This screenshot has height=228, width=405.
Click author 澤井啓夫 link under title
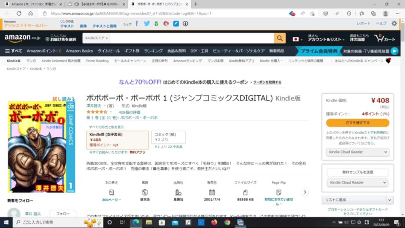coord(94,106)
